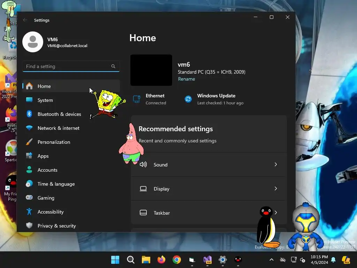Expand the Display row chevron
Viewport: 357px width, 268px height.
coord(276,188)
